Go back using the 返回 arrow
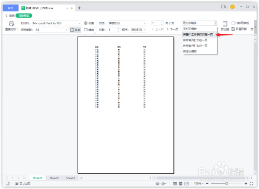Screen dimensions: 259x189 [10, 16]
